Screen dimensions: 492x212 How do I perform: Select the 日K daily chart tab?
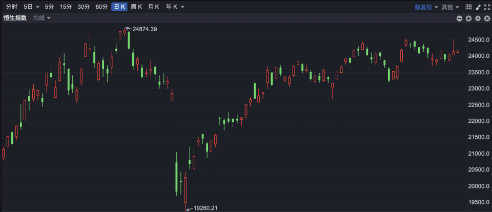119,7
